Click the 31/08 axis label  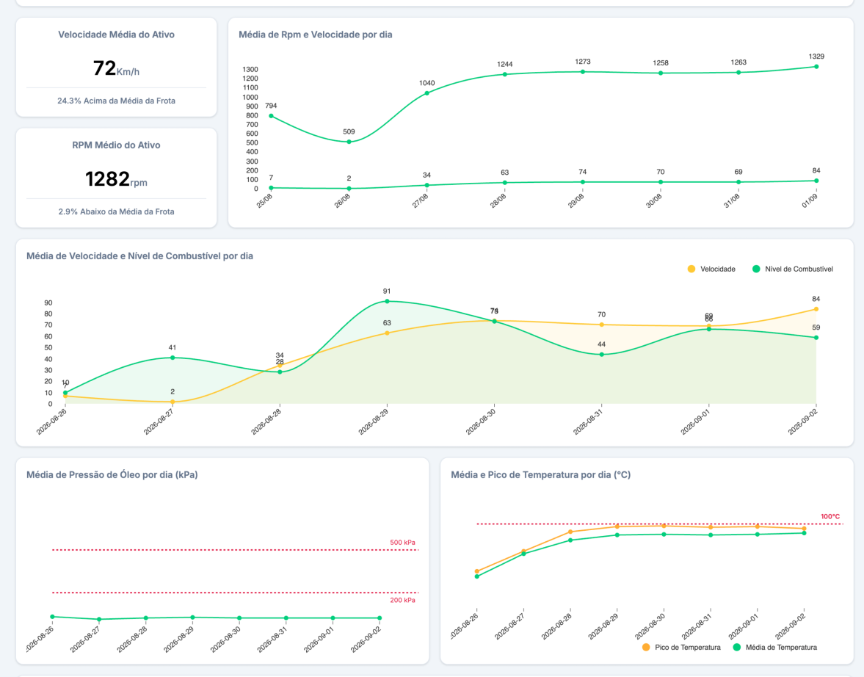tap(732, 200)
